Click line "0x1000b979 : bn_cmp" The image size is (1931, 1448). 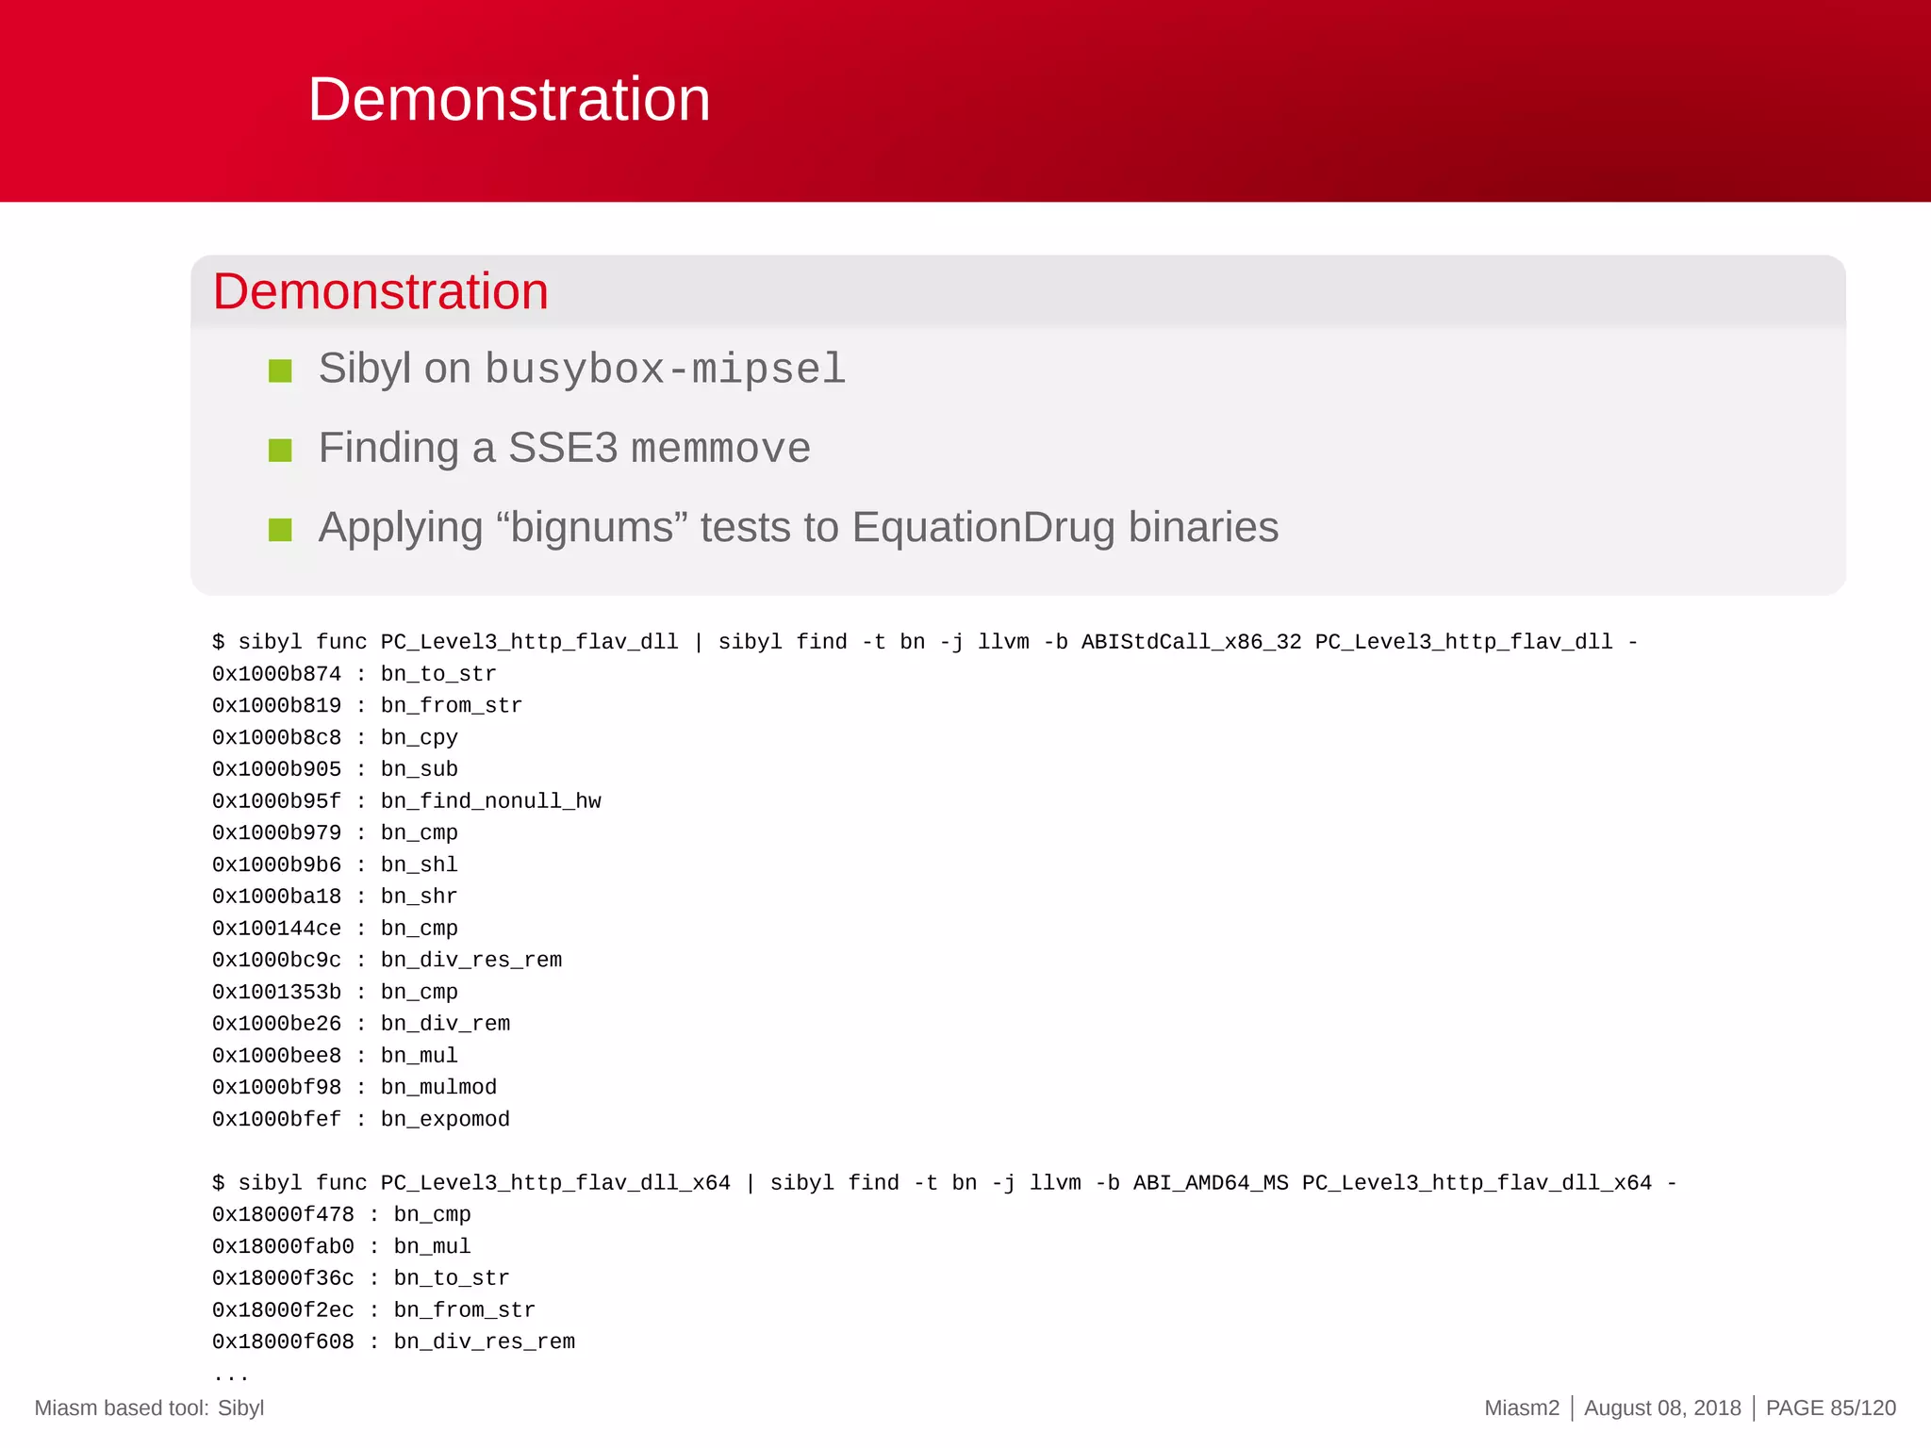(335, 832)
